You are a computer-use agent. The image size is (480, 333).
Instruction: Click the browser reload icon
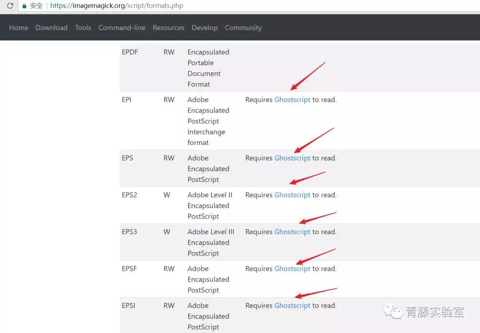point(10,6)
